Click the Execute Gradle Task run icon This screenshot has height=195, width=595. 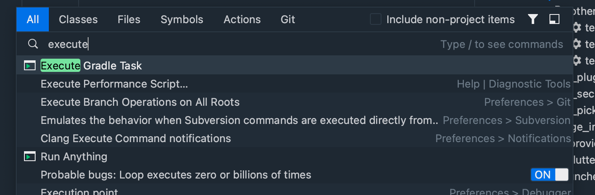pos(30,66)
